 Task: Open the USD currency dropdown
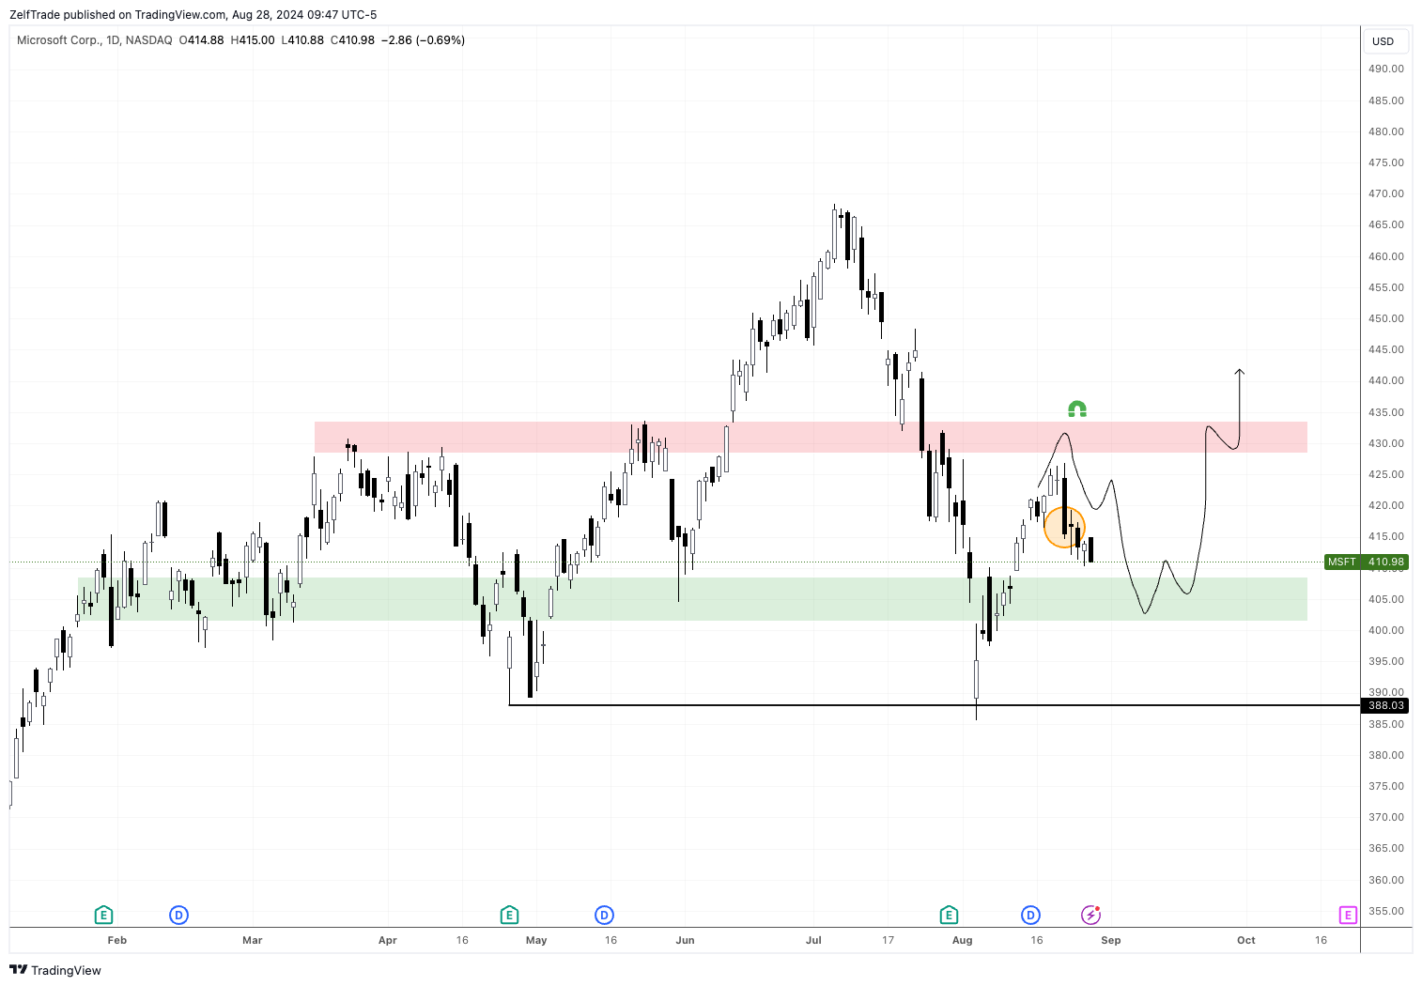(x=1383, y=41)
